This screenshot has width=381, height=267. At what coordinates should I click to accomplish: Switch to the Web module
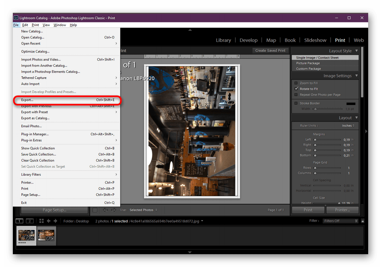pos(359,40)
